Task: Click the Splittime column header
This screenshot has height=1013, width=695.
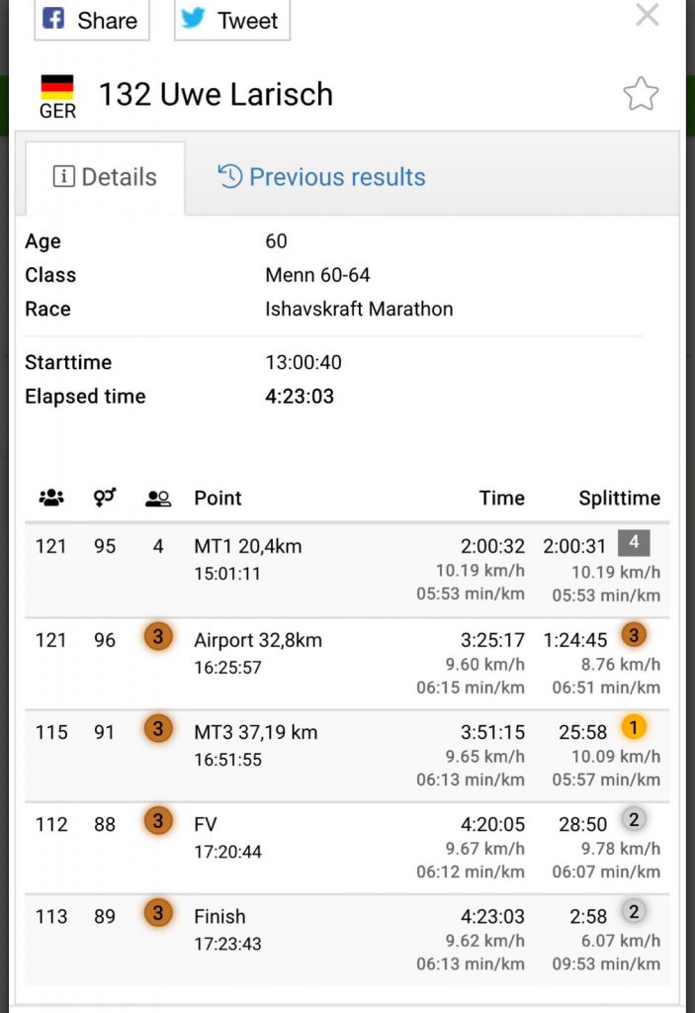Action: tap(619, 498)
